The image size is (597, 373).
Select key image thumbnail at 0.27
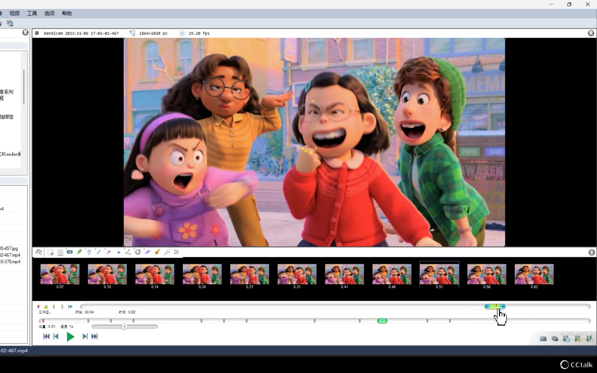tap(249, 275)
